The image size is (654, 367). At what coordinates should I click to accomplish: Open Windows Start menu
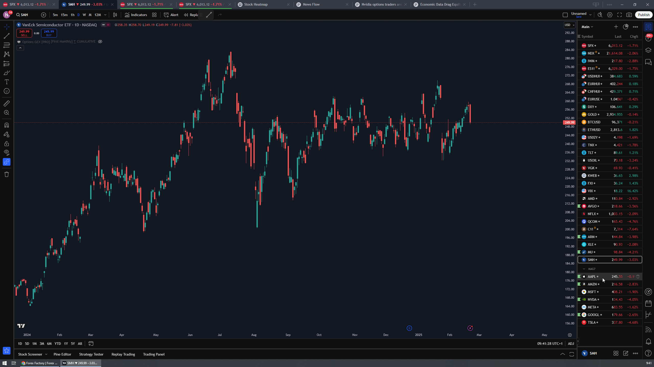point(5,363)
